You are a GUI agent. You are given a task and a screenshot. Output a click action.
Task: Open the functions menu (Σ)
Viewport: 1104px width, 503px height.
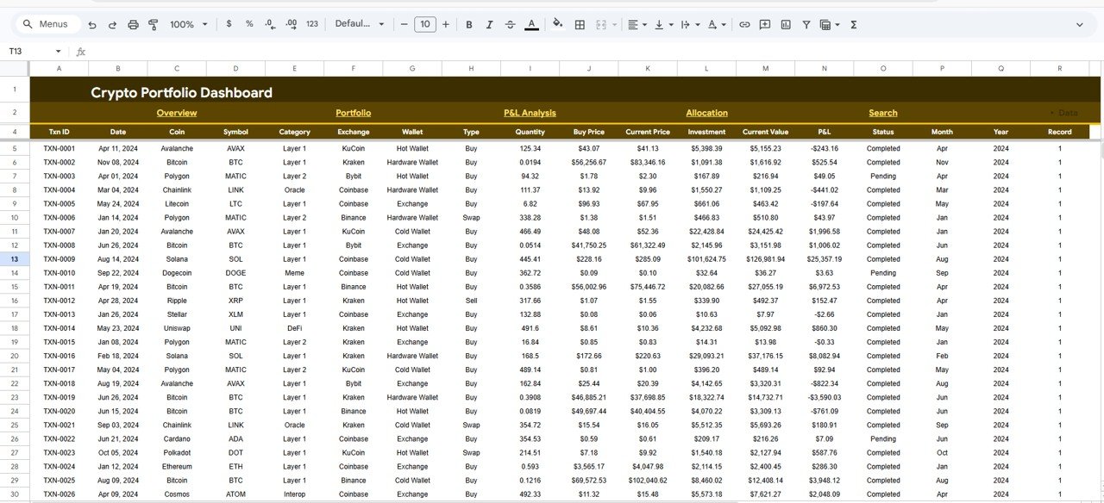point(852,24)
